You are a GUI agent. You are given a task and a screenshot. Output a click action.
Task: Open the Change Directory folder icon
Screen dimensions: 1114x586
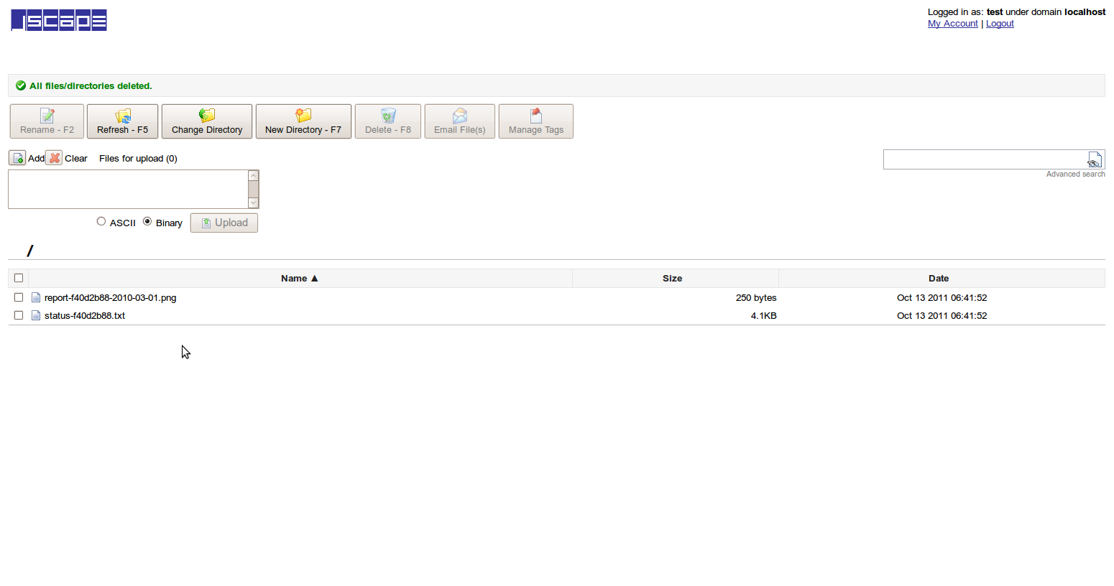[206, 116]
